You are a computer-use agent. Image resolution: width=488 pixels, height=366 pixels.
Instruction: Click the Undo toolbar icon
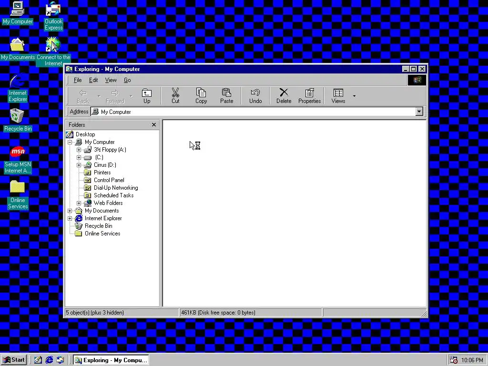click(x=255, y=92)
